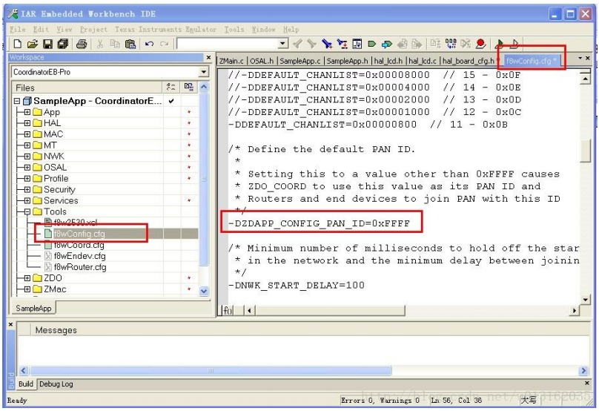
Task: Open the Project menu
Action: (93, 30)
